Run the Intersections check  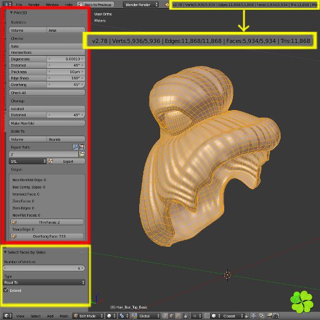[47, 52]
